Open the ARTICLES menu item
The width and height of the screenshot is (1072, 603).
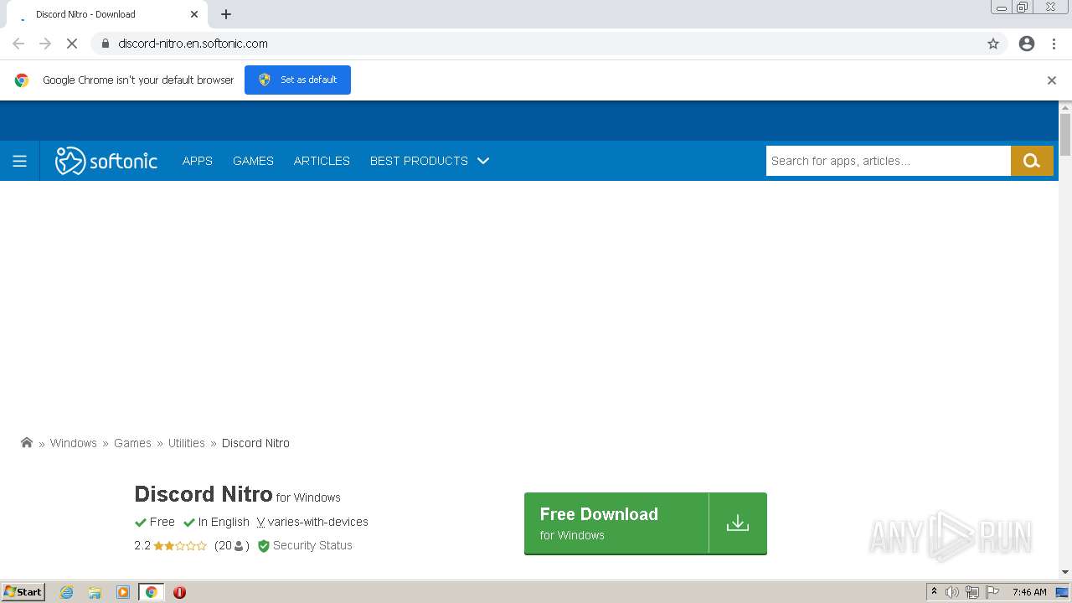tap(322, 161)
